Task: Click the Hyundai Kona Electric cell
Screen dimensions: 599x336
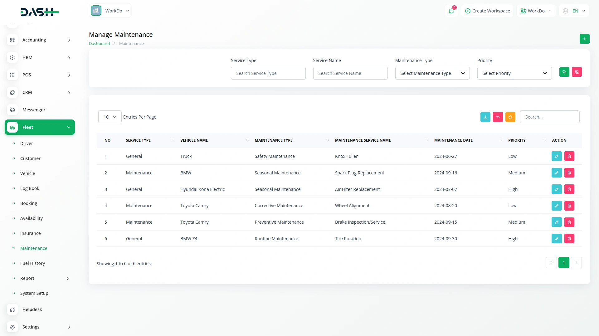Action: [202, 189]
